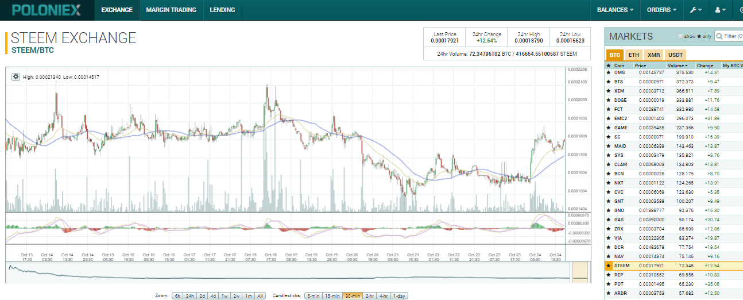Click the star next to ZRX

[608, 229]
